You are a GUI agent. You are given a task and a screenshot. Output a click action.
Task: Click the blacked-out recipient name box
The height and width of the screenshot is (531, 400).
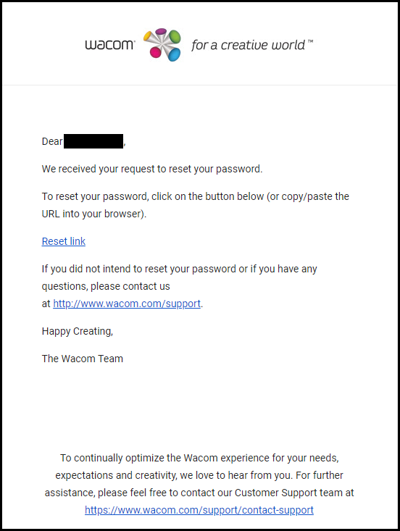[93, 141]
